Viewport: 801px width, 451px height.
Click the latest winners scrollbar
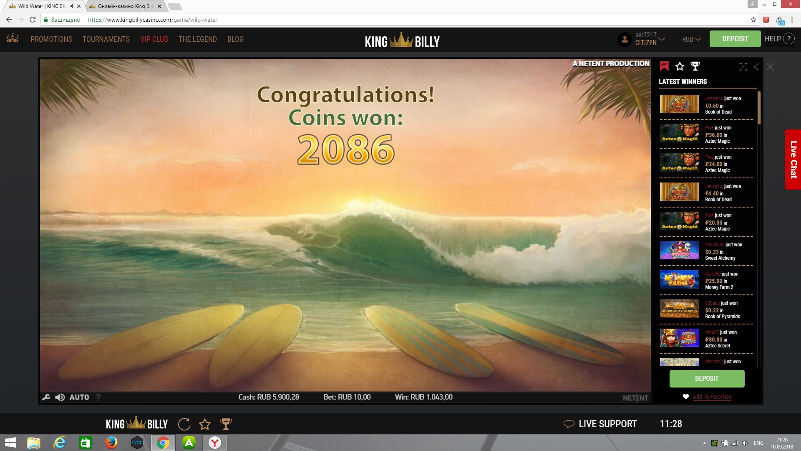pyautogui.click(x=759, y=108)
